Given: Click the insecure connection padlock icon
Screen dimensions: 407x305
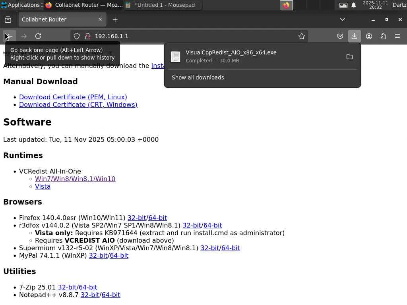Looking at the screenshot, I should 88,36.
